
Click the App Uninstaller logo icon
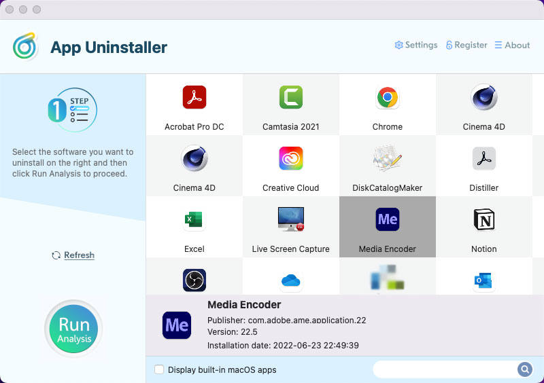coord(25,46)
